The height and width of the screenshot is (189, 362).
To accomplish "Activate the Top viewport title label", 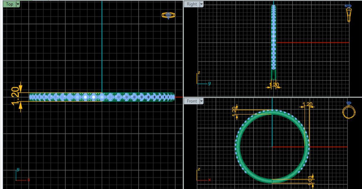I will coord(10,4).
